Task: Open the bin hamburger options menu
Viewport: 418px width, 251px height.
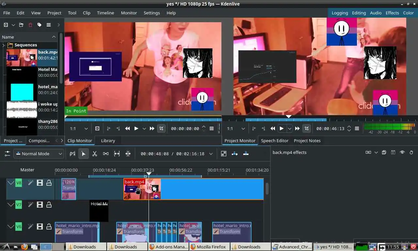Action: coord(49,25)
